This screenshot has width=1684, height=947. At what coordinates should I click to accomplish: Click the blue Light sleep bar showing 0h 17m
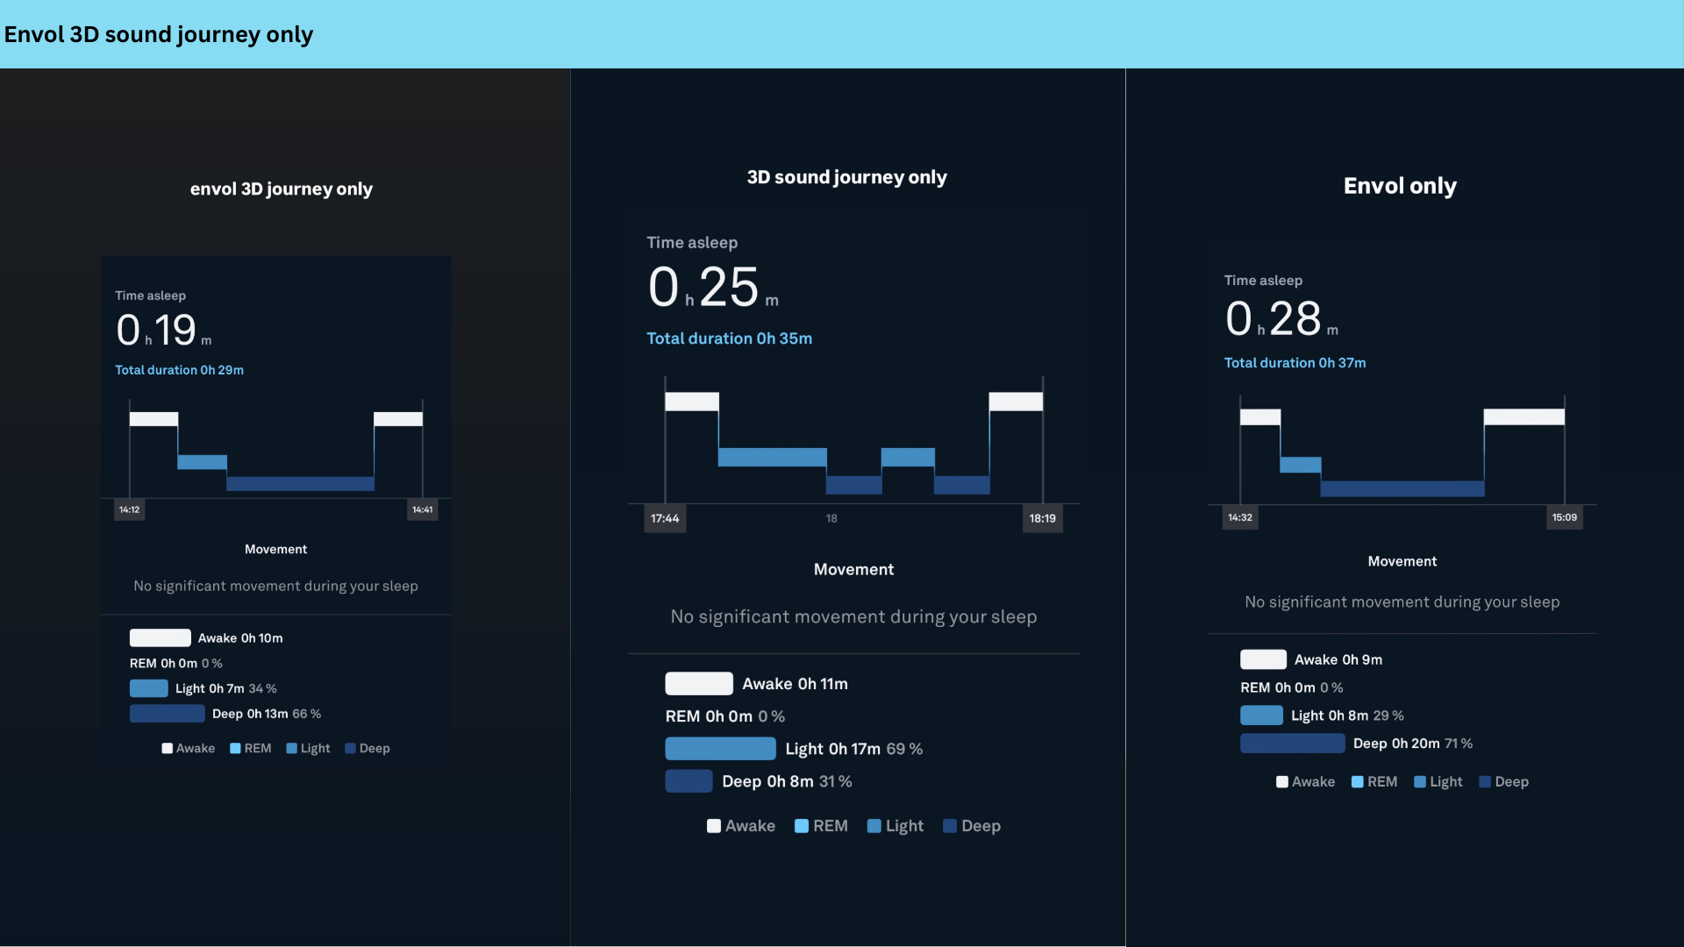[x=719, y=748]
